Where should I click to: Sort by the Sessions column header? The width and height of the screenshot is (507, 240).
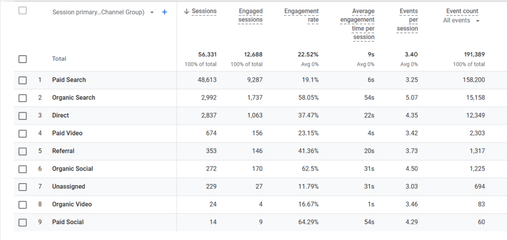tap(204, 11)
